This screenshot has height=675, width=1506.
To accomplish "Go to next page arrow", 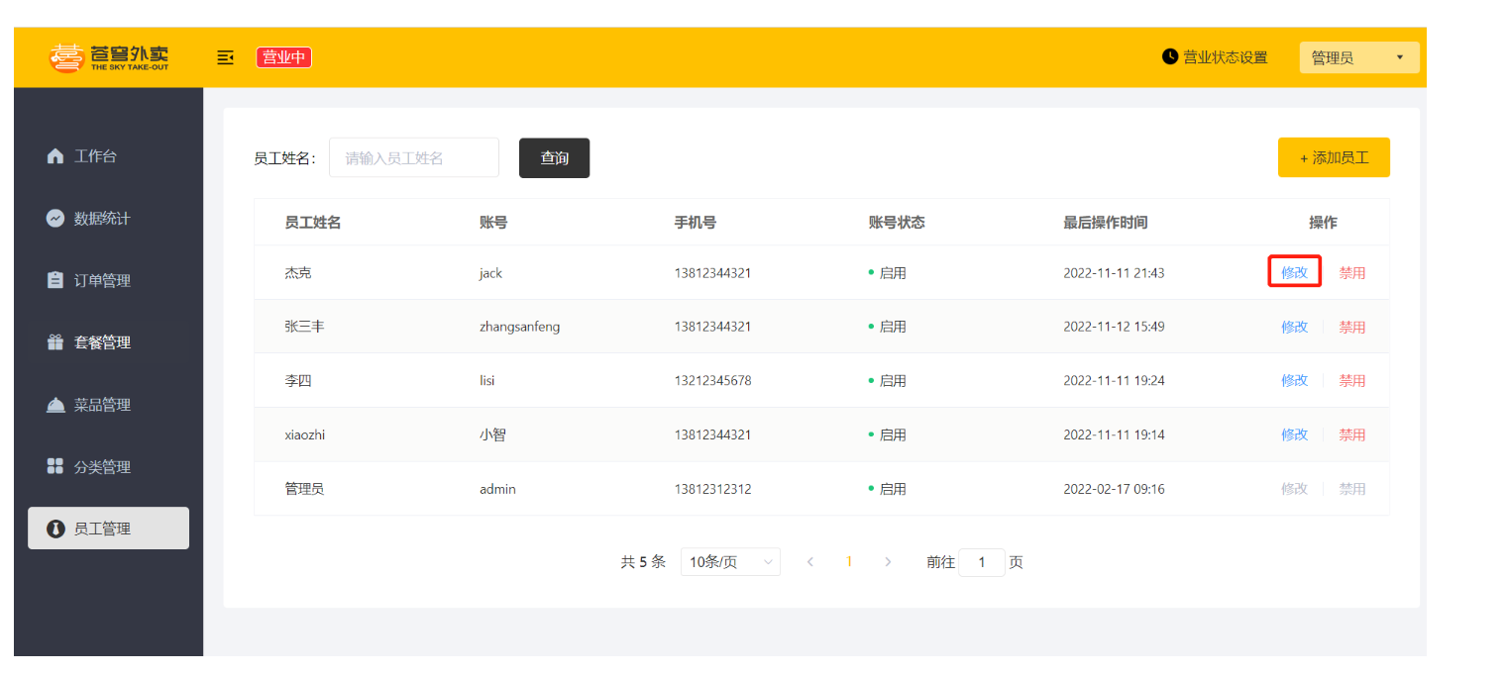I will (888, 562).
